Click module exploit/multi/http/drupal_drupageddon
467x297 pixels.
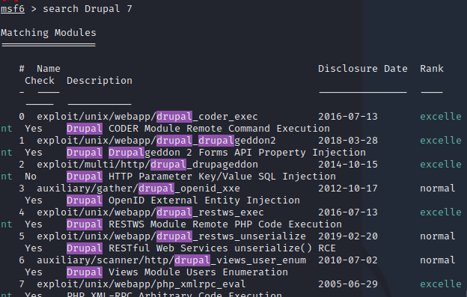[147, 165]
